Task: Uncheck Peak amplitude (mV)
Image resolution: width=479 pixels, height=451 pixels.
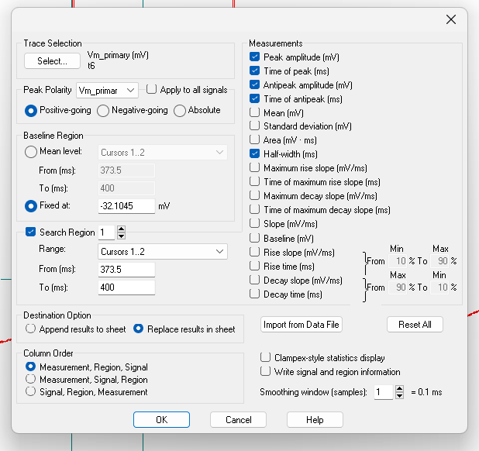Action: point(254,57)
